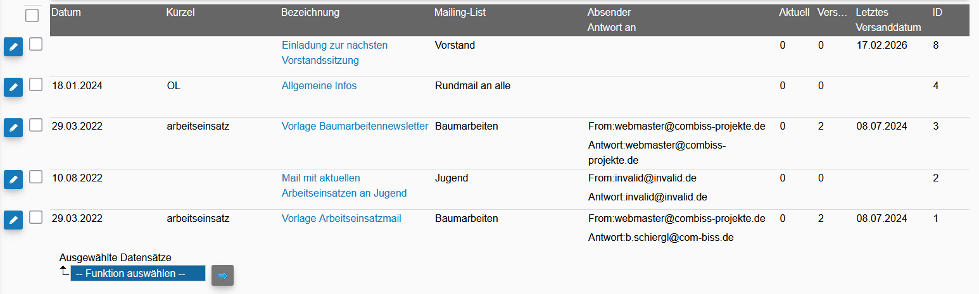Sort by Bezeichnung column header

[x=310, y=13]
